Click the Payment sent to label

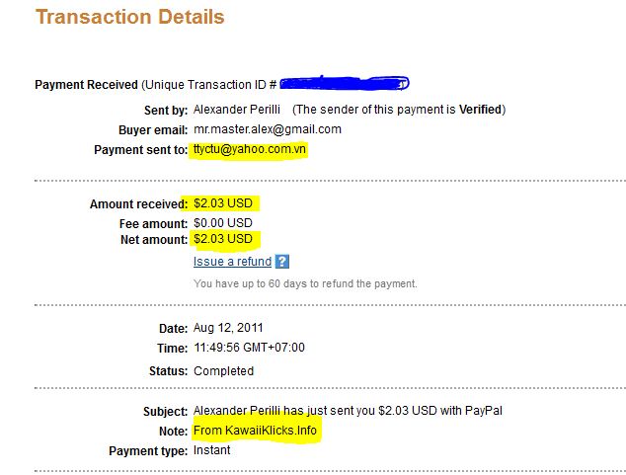[x=140, y=150]
